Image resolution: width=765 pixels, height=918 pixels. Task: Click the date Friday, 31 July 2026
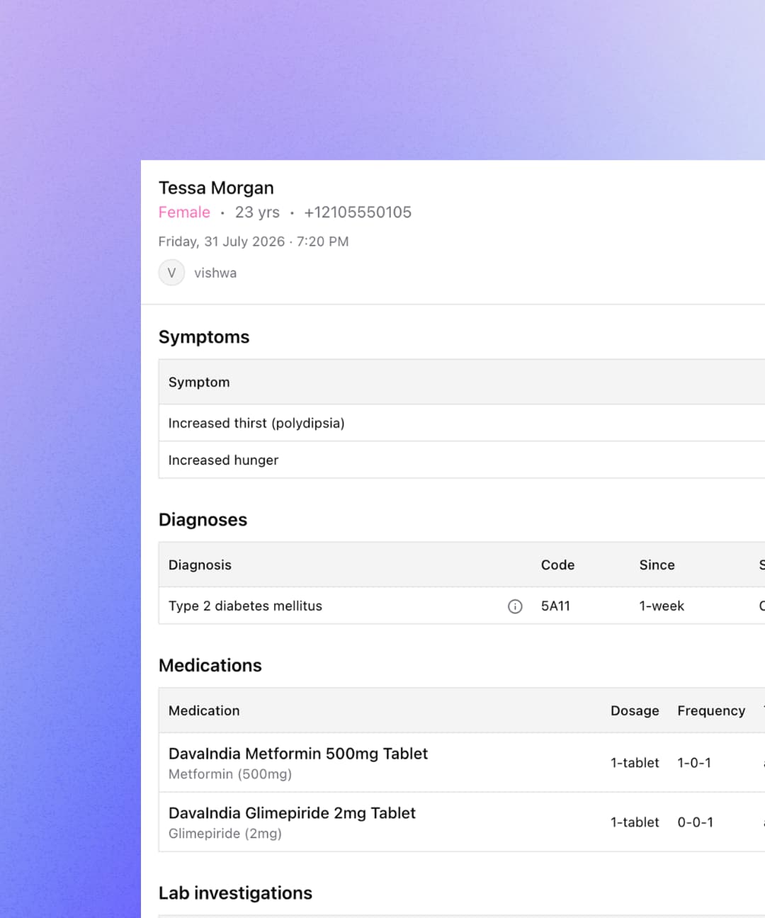coord(222,242)
